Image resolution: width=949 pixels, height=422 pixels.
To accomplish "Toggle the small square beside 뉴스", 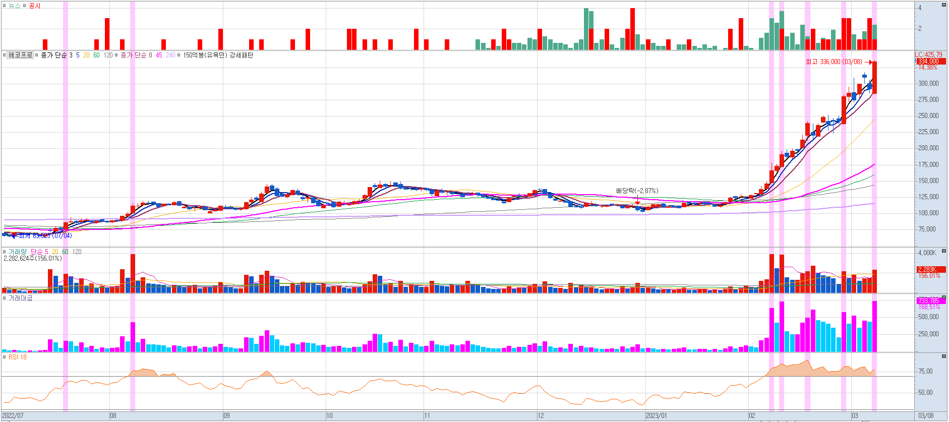I will (x=4, y=6).
